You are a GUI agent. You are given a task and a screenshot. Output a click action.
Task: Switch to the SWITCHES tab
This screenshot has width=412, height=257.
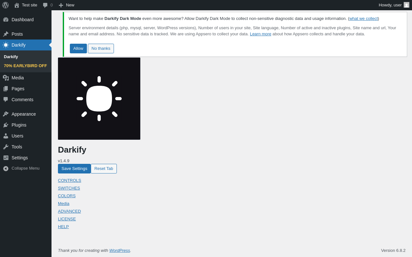click(x=69, y=188)
